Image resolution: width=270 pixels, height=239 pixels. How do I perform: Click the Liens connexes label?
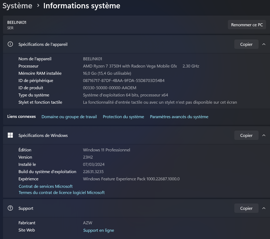(x=21, y=117)
